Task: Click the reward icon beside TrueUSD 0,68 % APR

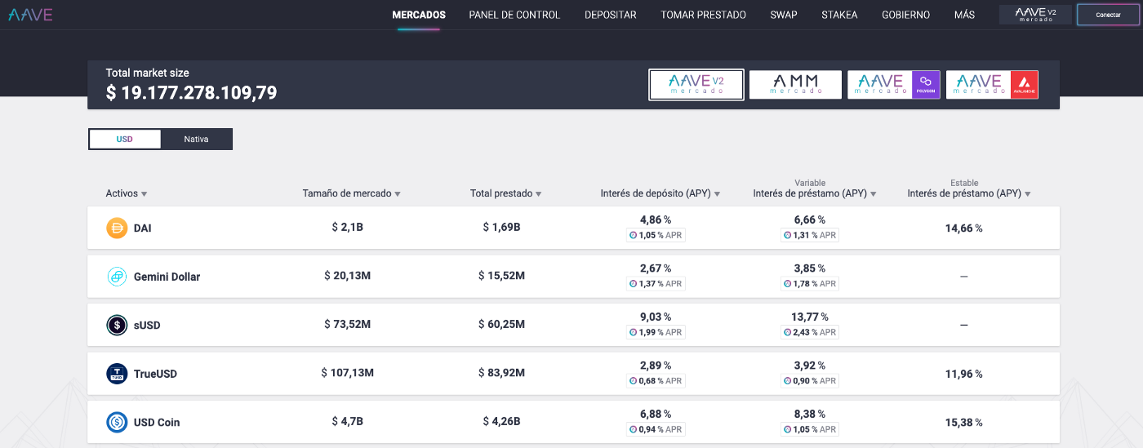Action: click(633, 380)
